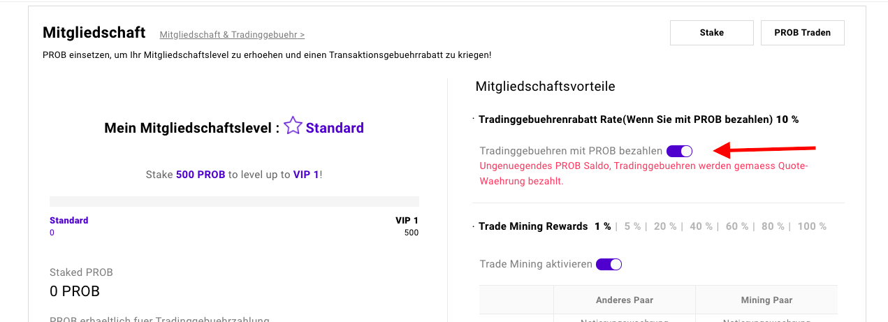Click the Anderes Paar column header
The width and height of the screenshot is (888, 322).
[625, 300]
